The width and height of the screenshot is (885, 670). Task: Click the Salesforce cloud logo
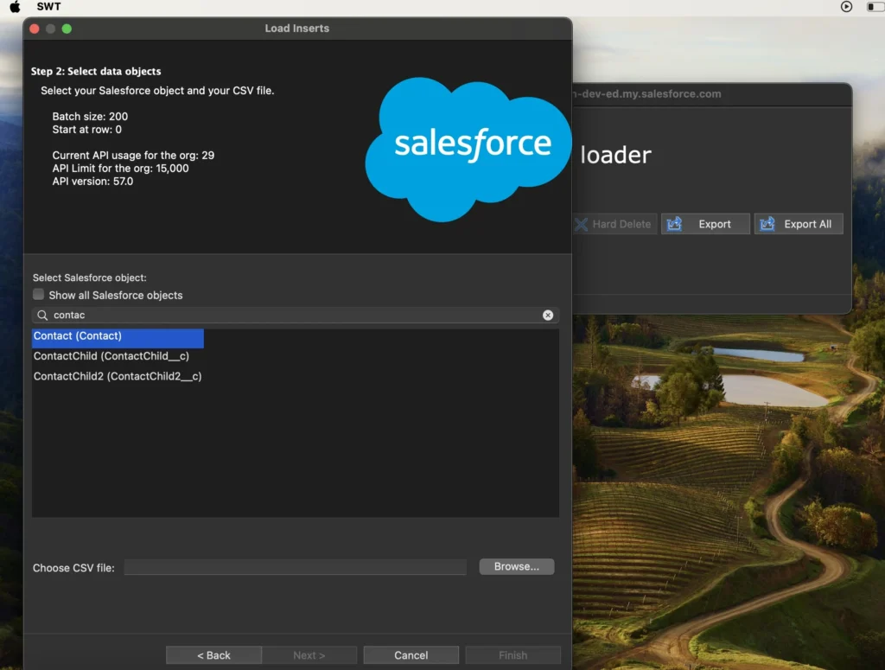pos(468,149)
